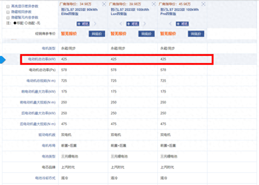
Task: Click Lux column value 前置+后置
Action: click(119, 145)
